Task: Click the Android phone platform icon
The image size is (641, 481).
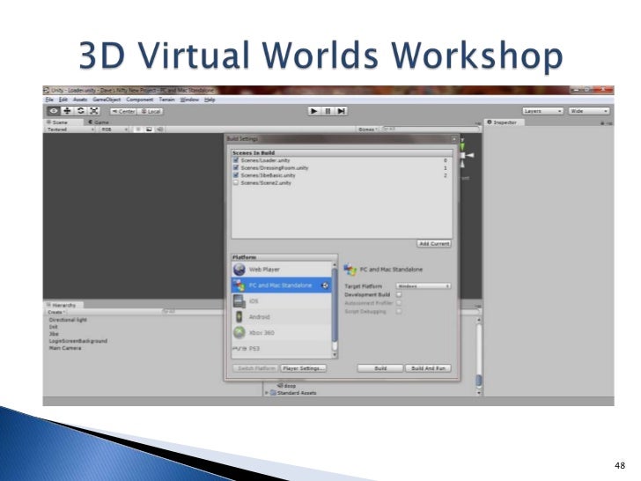Action: 239,316
